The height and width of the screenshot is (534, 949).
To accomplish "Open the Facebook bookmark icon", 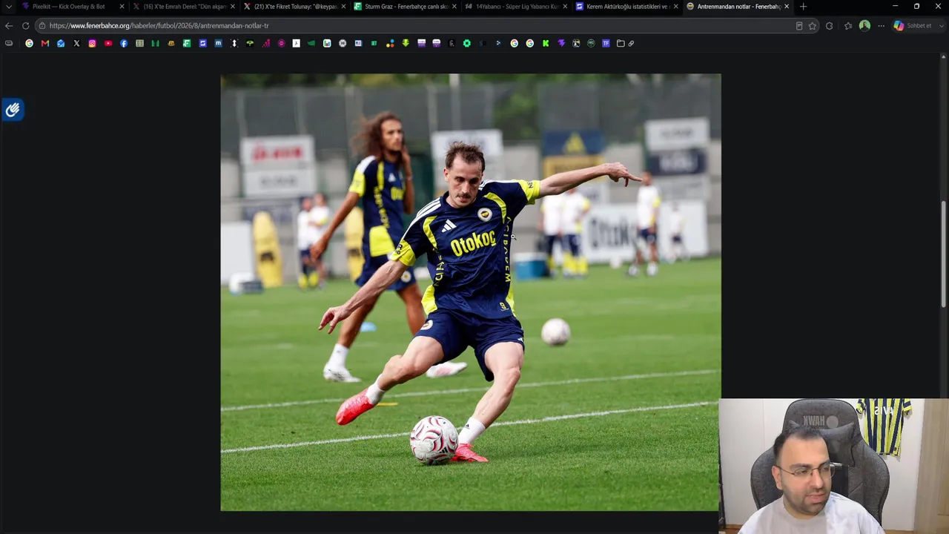I will coord(124,43).
